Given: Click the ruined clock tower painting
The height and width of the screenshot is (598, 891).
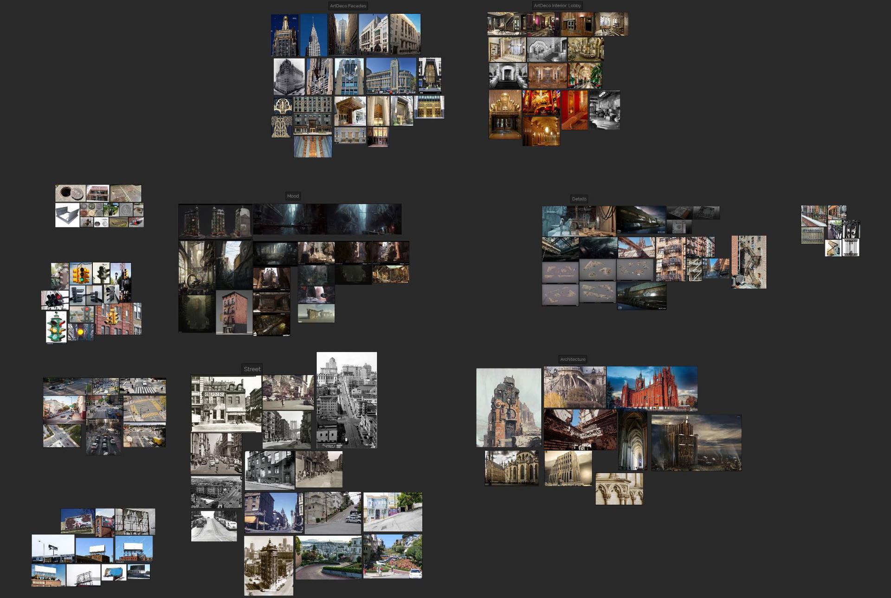Looking at the screenshot, I should pyautogui.click(x=509, y=408).
